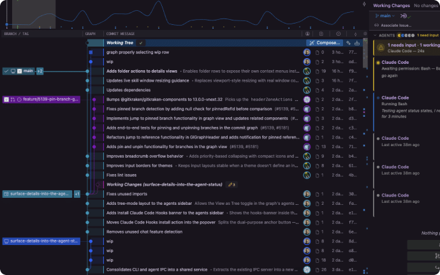Click the worktree icon on the teal surface-details label
440x275 pixels.
(6, 194)
